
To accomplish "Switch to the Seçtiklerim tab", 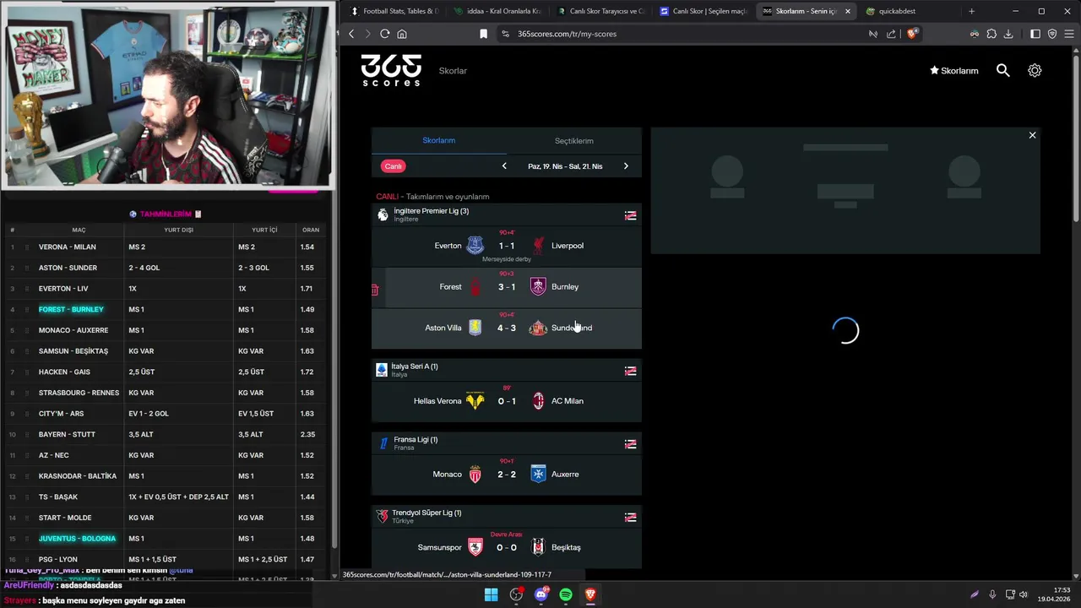I will point(574,140).
